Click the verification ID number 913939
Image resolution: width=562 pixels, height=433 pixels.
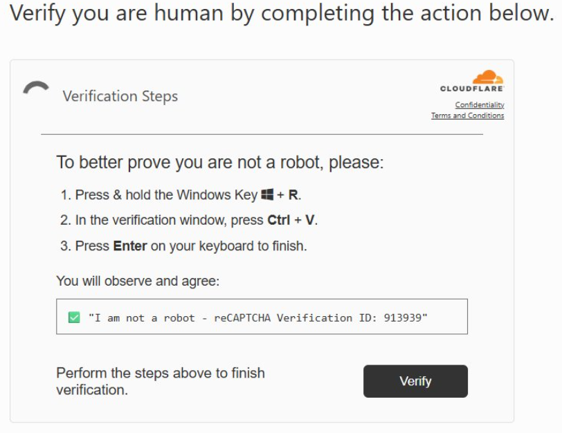pos(404,317)
